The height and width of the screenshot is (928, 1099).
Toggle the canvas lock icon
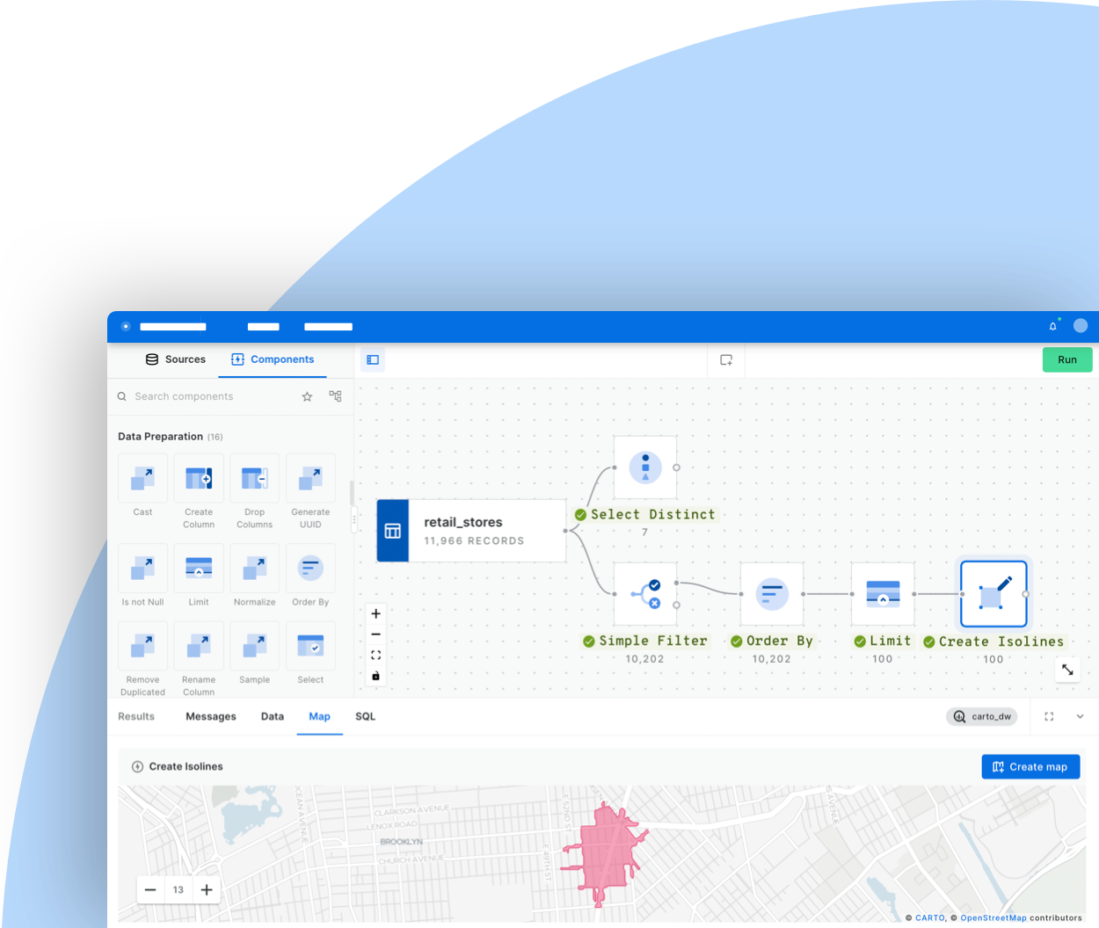(375, 675)
